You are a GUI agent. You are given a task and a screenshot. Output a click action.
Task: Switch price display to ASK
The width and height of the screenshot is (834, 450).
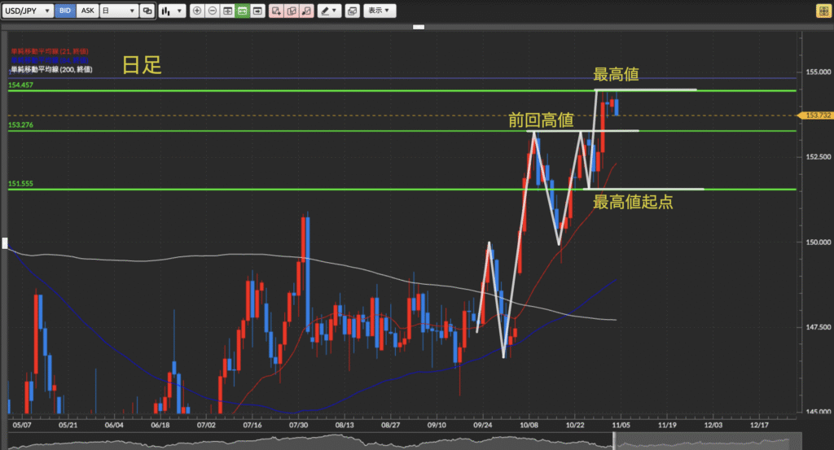(x=87, y=11)
